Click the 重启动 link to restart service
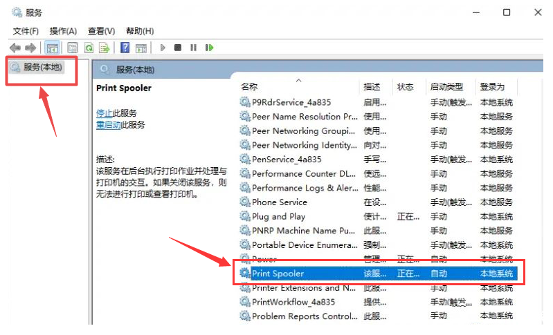Viewport: 553px width, 335px height. [108, 124]
